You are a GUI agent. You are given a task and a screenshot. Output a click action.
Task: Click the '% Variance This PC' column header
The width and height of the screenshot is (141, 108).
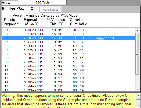pos(56,22)
